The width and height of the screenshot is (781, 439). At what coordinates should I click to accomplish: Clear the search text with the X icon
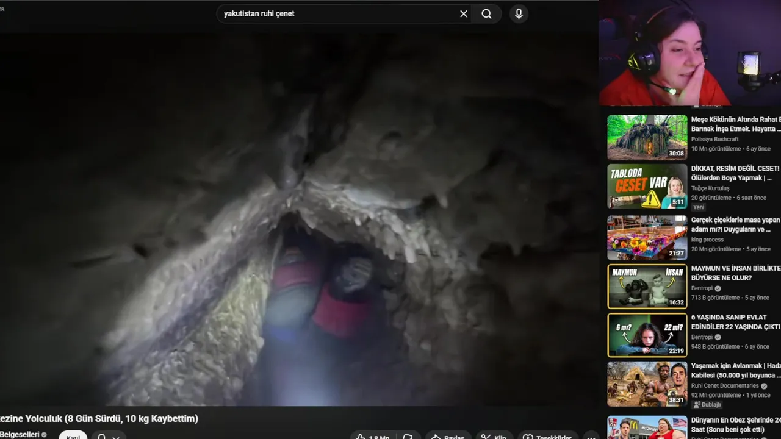(464, 13)
